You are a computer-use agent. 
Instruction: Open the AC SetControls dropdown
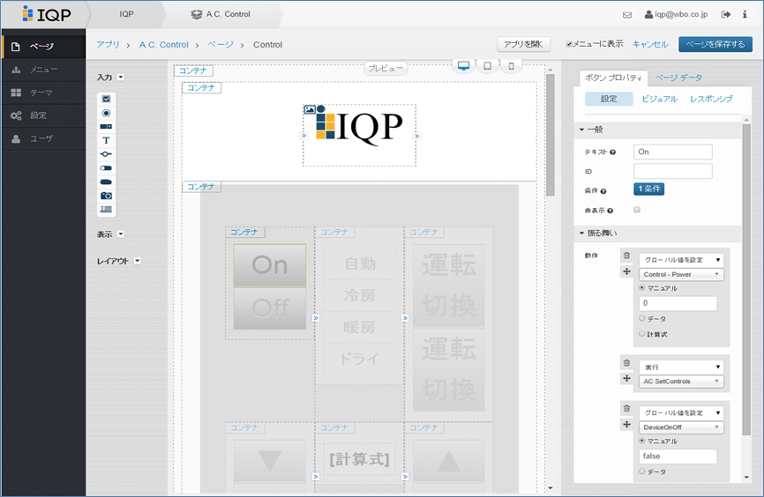point(681,382)
